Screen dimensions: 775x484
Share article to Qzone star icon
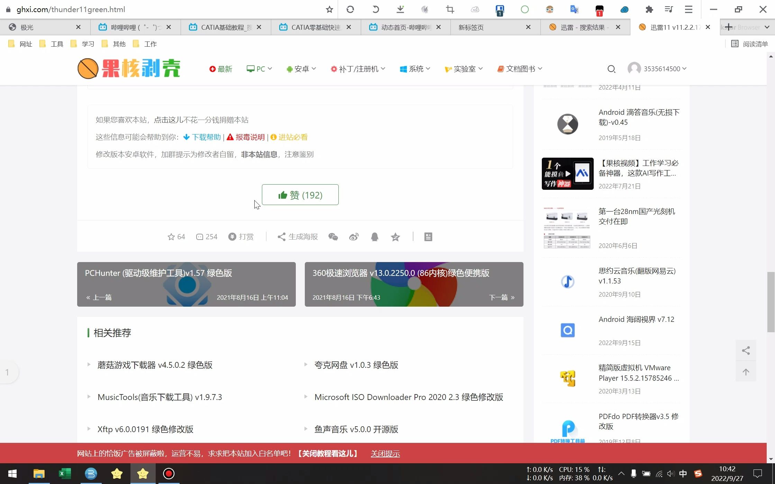[395, 237]
